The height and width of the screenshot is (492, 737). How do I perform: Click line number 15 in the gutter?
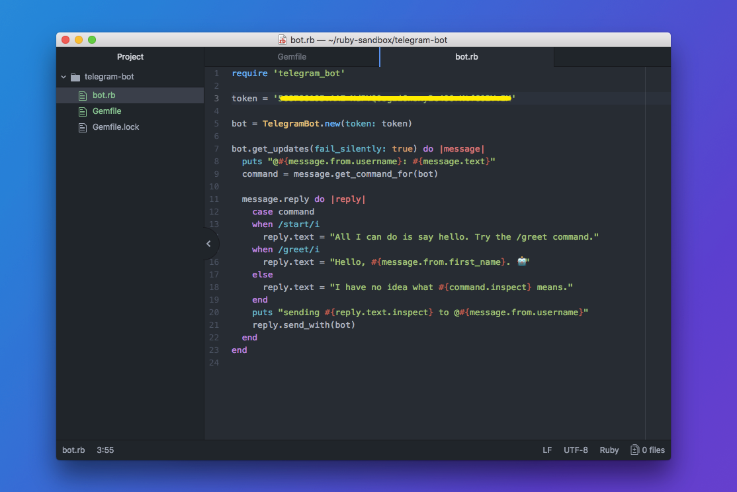[x=214, y=250]
